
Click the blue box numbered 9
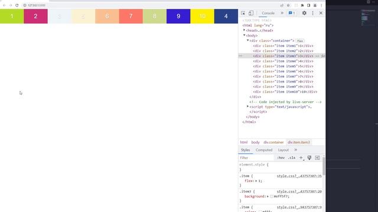[178, 16]
